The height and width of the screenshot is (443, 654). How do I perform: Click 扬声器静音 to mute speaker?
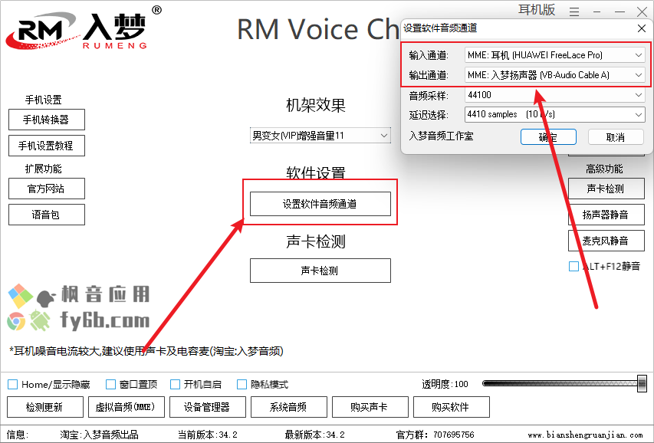[x=606, y=215]
